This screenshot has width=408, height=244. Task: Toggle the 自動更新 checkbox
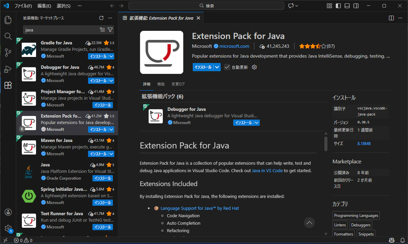tap(227, 67)
